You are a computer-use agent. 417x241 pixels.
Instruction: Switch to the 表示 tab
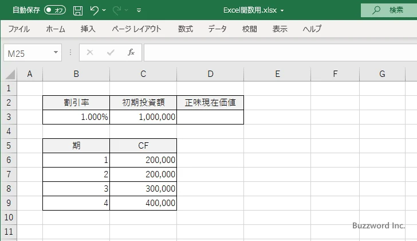point(280,29)
